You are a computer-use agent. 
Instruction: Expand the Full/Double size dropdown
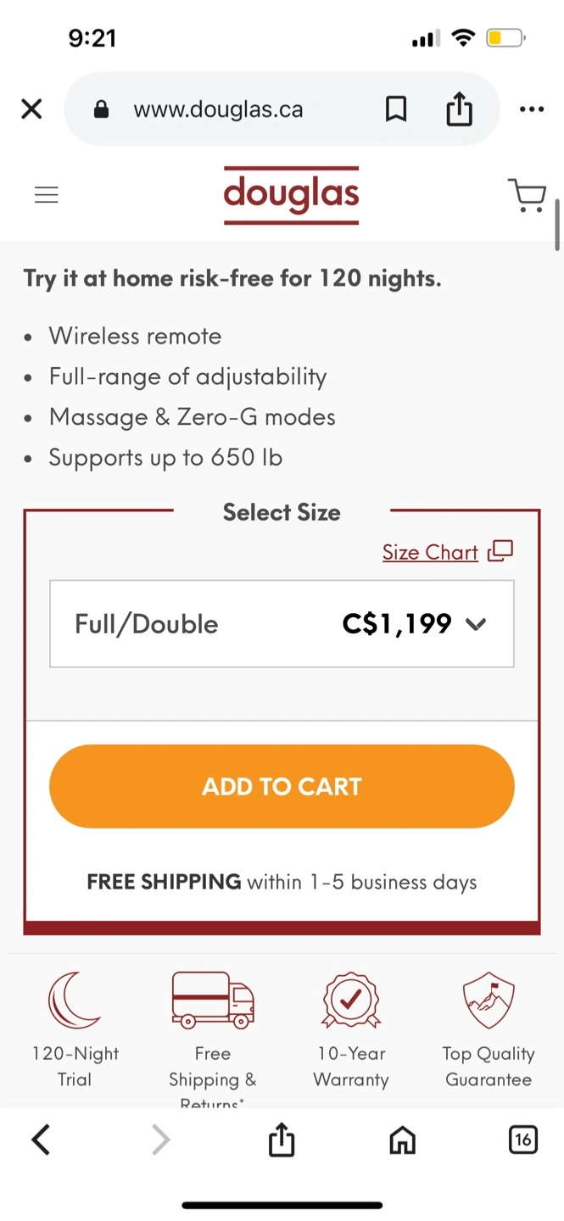pyautogui.click(x=282, y=624)
